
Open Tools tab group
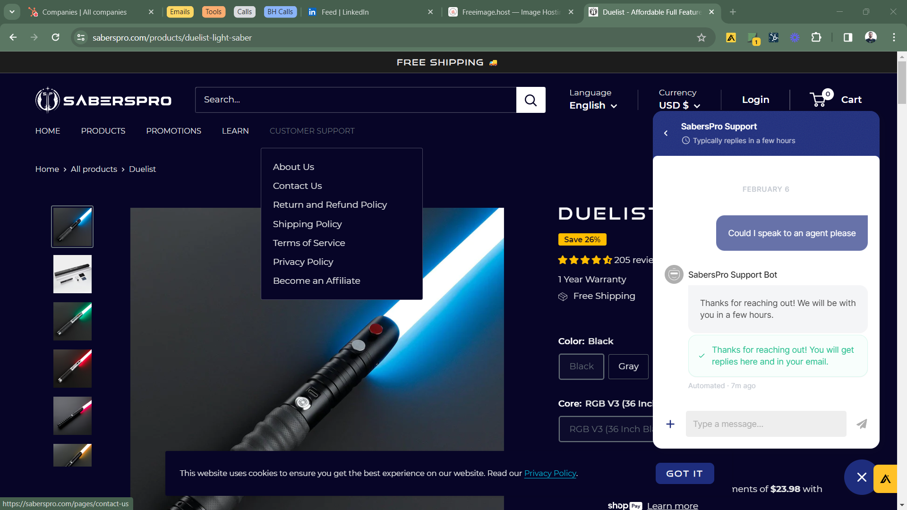[214, 12]
